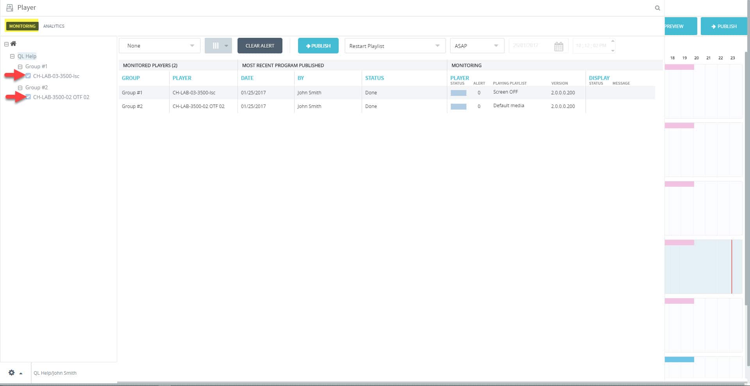Screen dimensions: 750x386
Task: Click the column layout icon button
Action: [216, 46]
